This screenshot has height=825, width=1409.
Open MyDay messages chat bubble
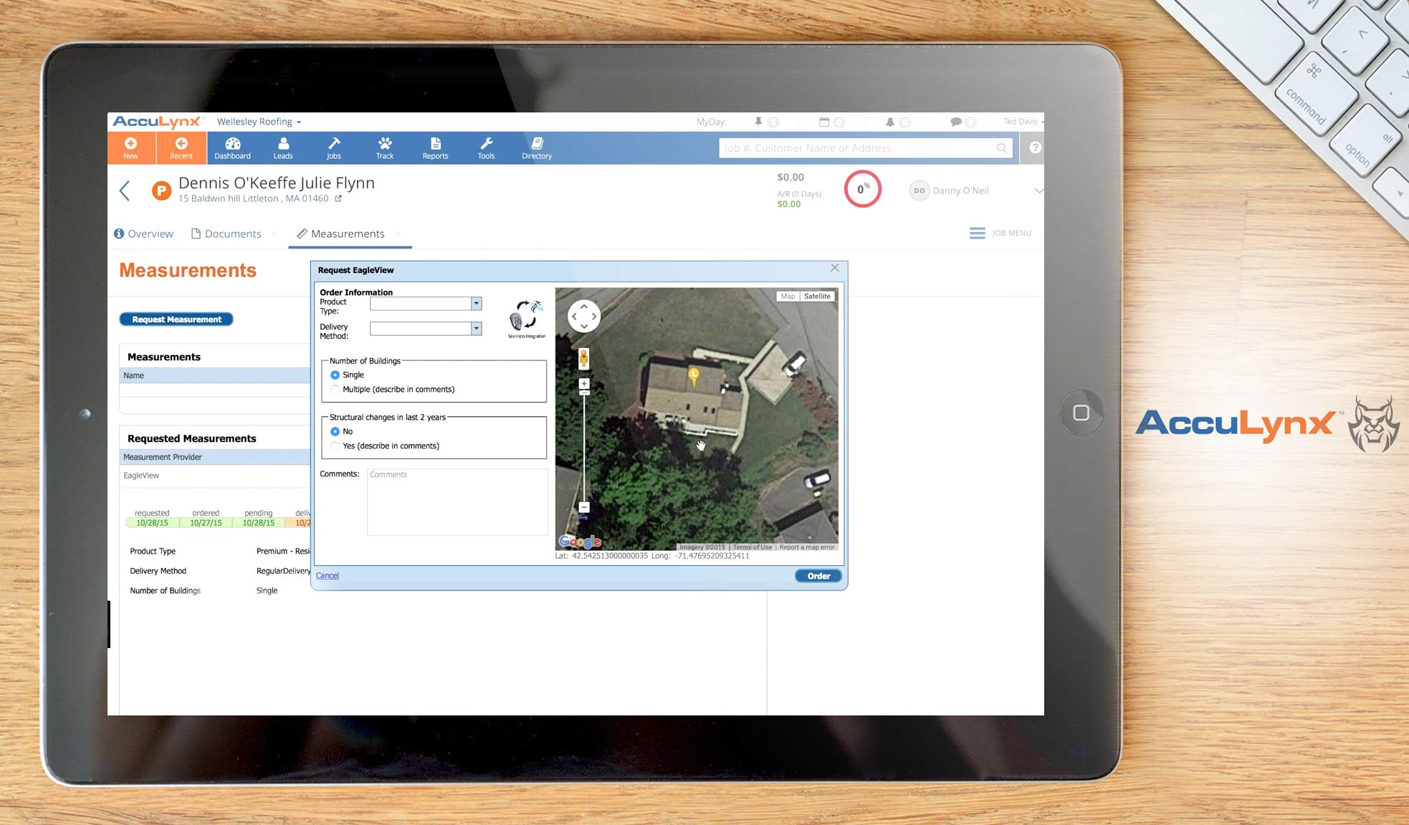coord(954,121)
